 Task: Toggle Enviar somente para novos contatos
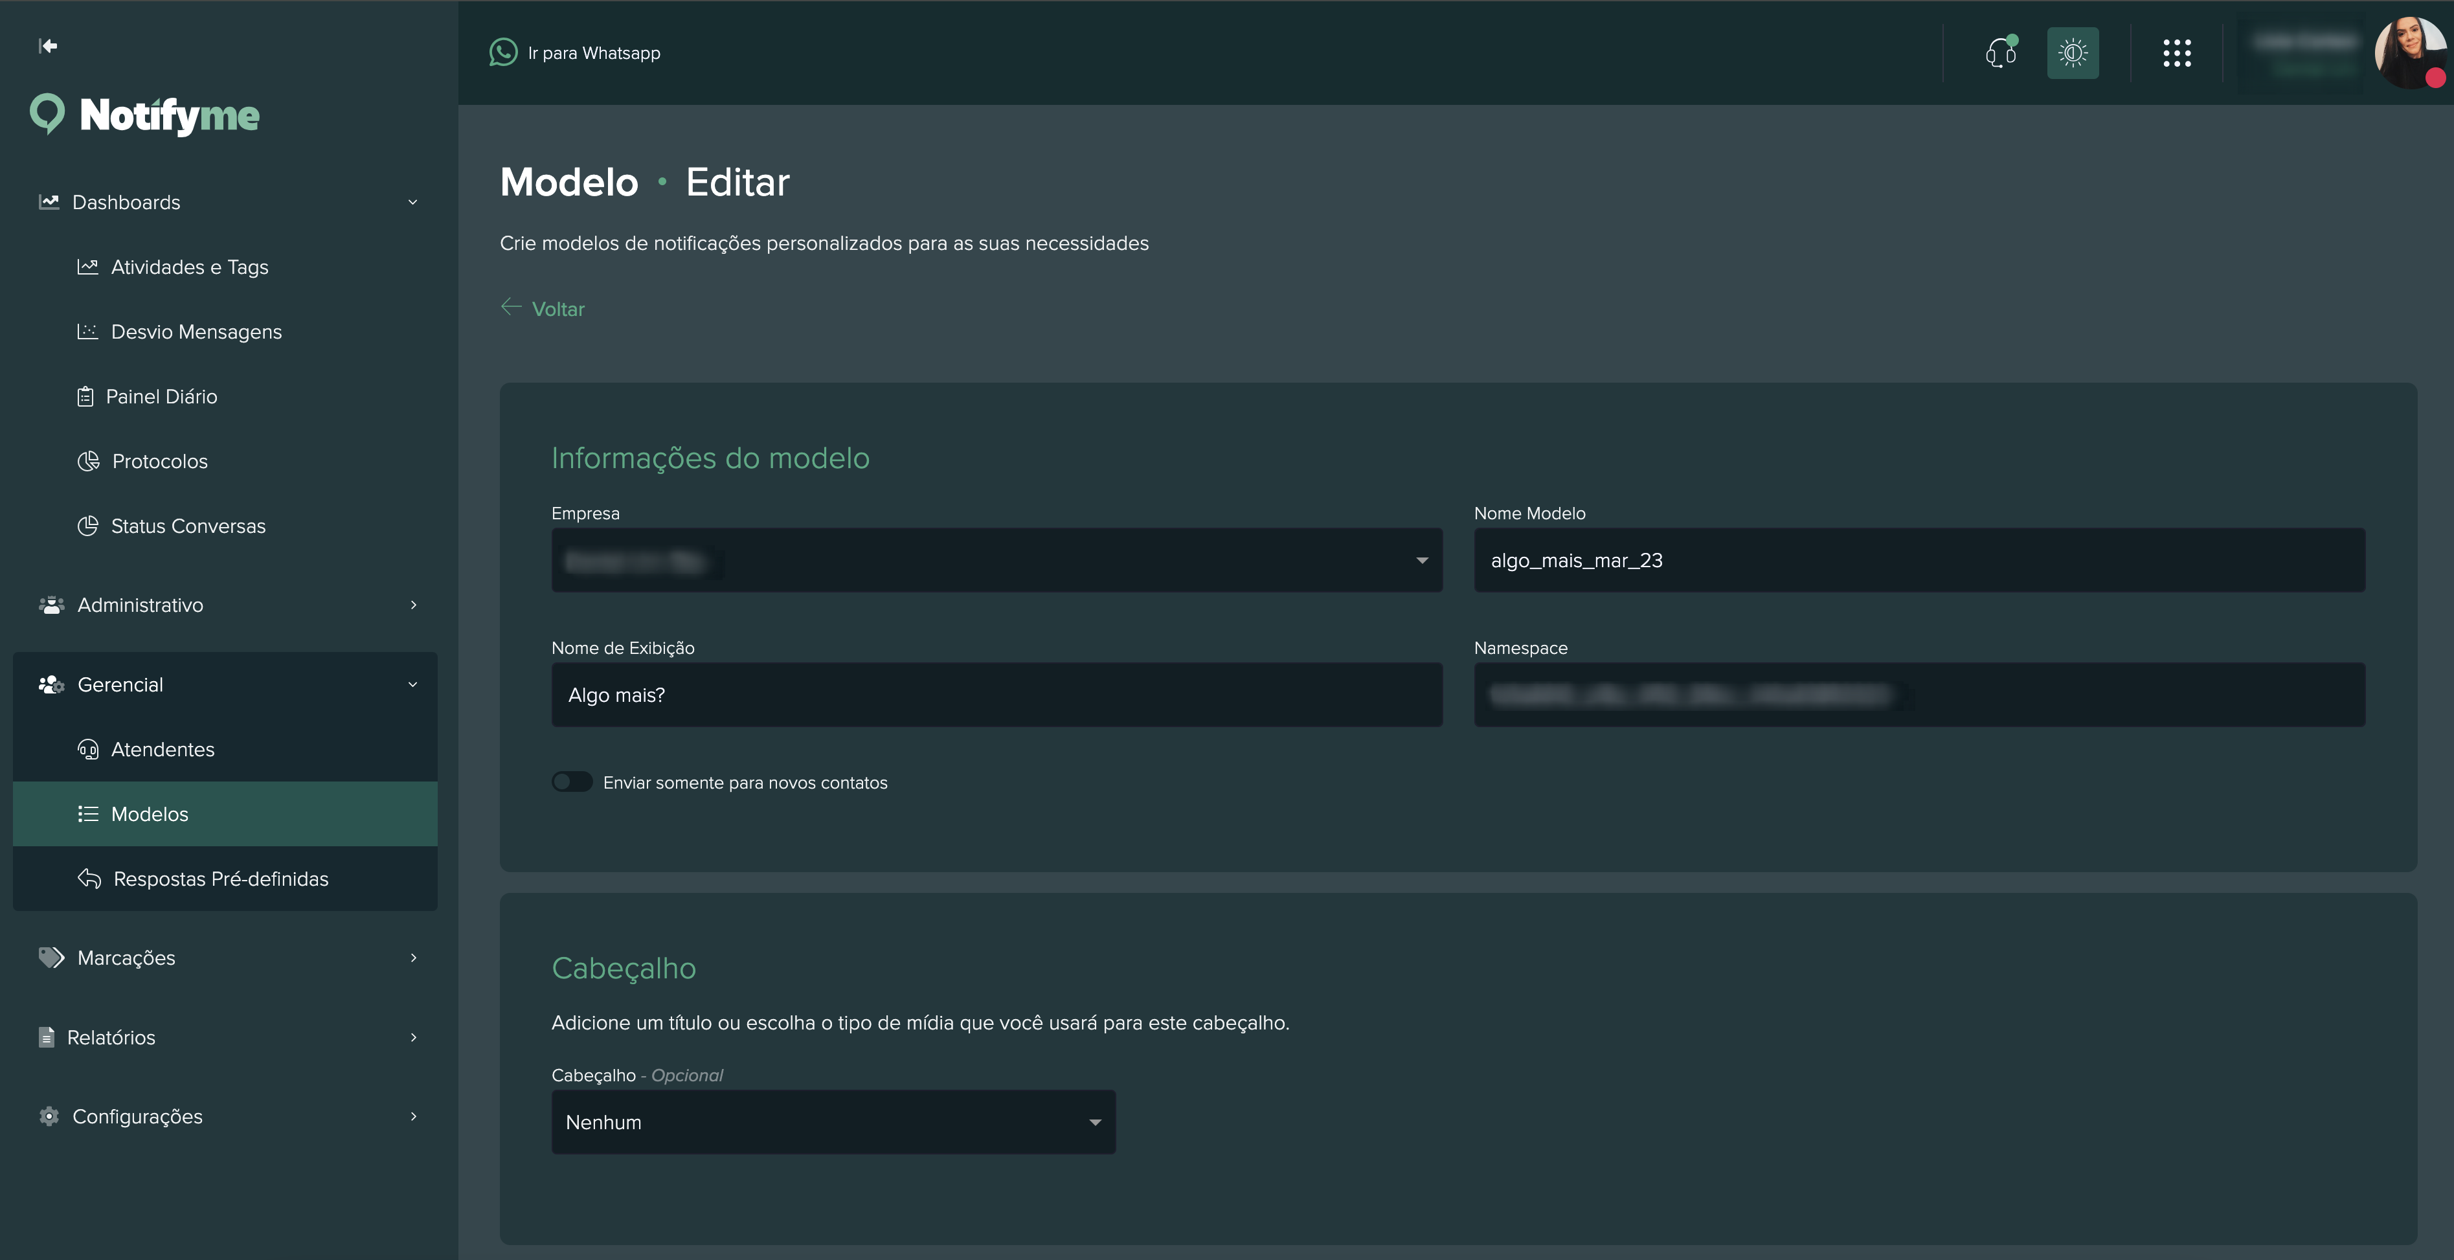tap(572, 782)
